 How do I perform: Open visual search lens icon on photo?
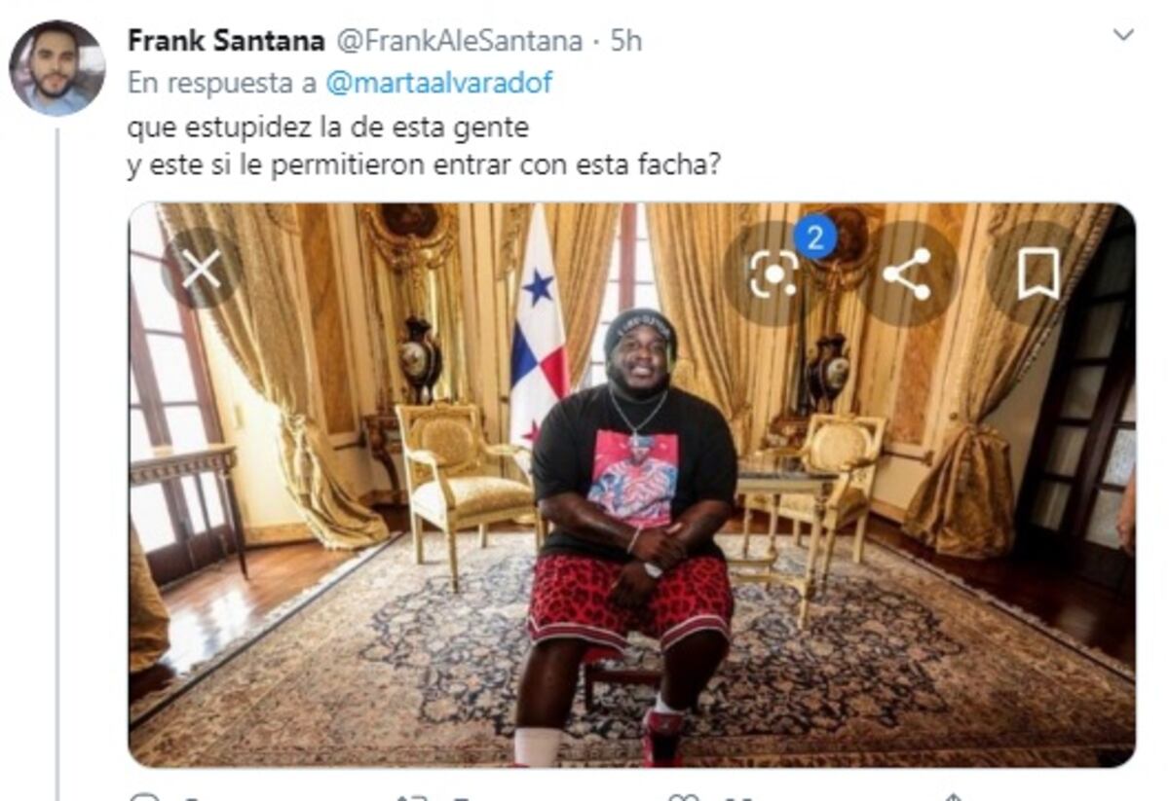(773, 273)
